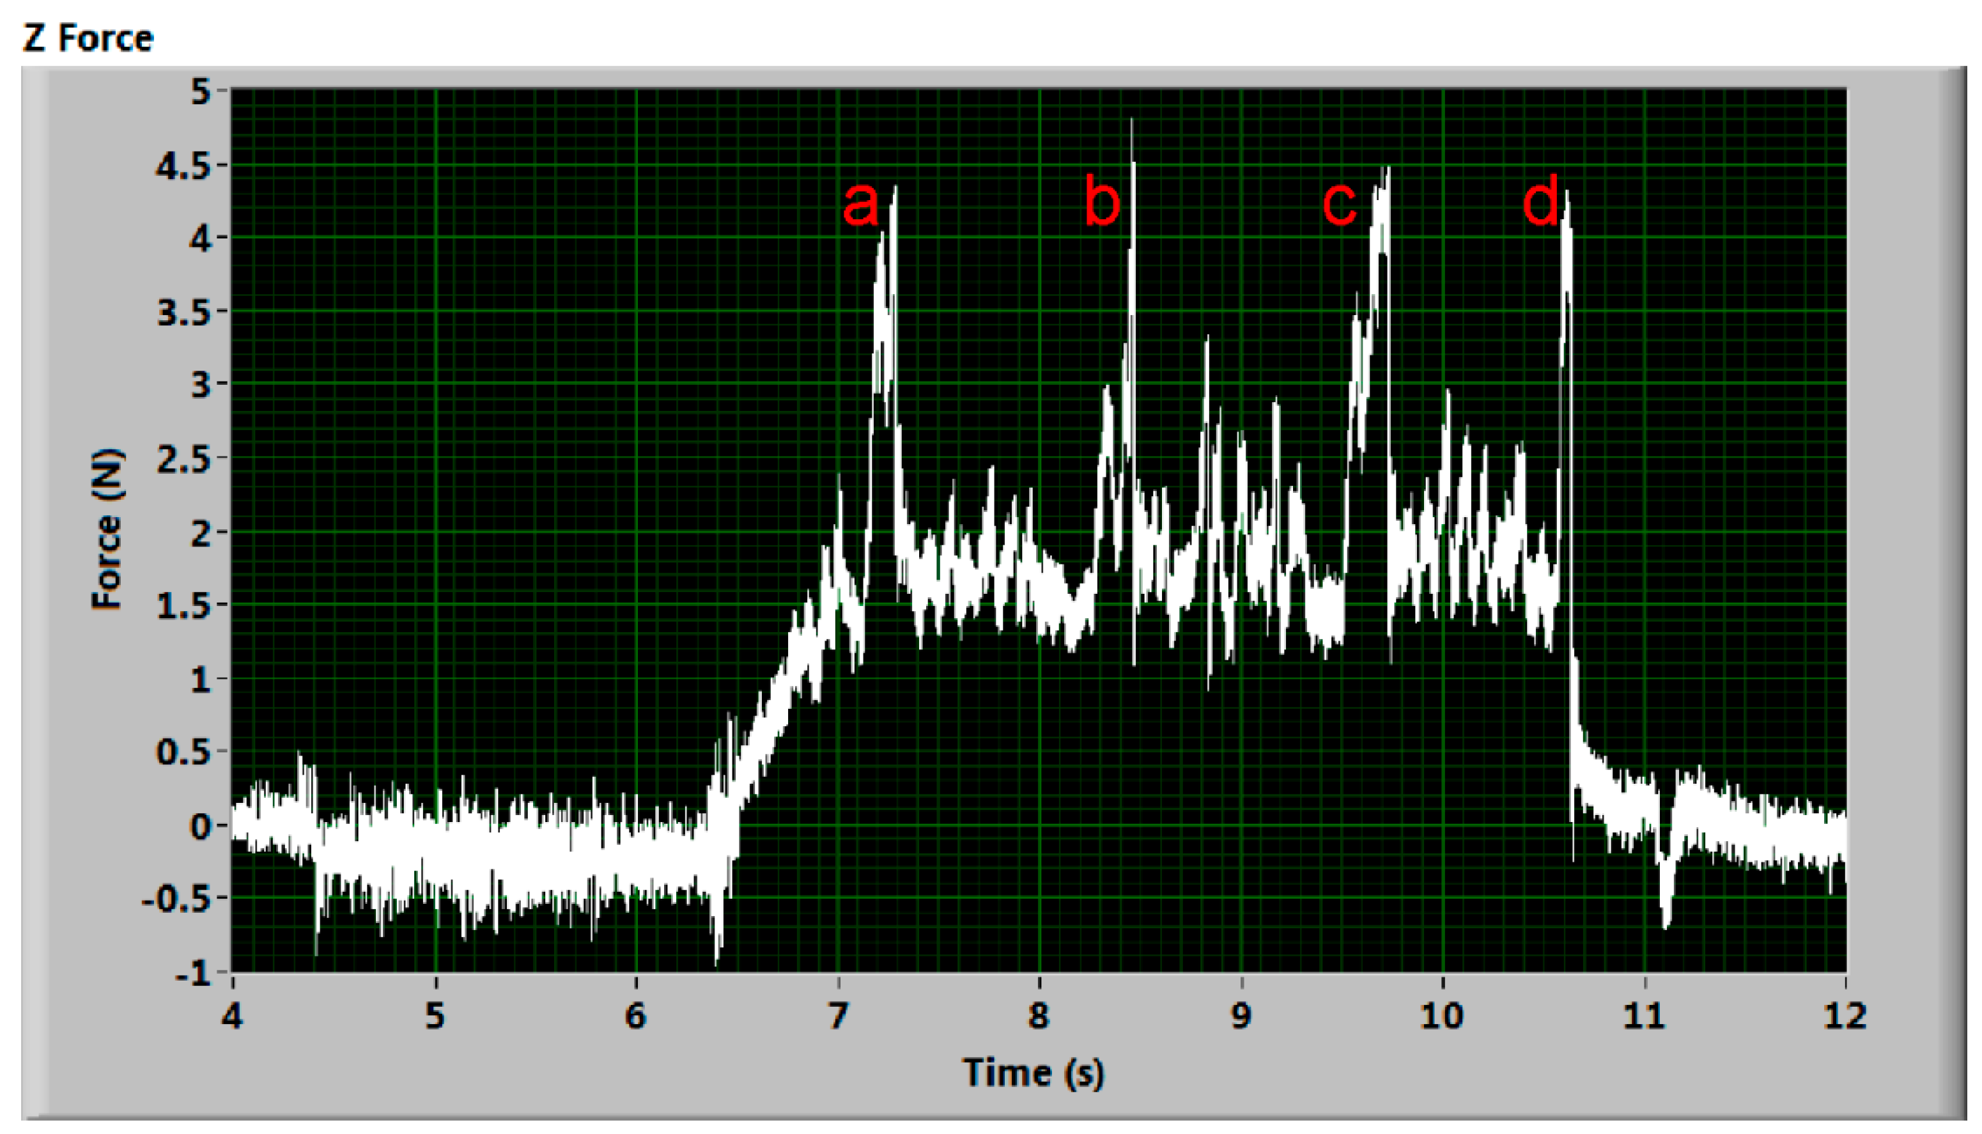Click the y-axis tick label 0
The height and width of the screenshot is (1134, 1982).
[x=200, y=827]
